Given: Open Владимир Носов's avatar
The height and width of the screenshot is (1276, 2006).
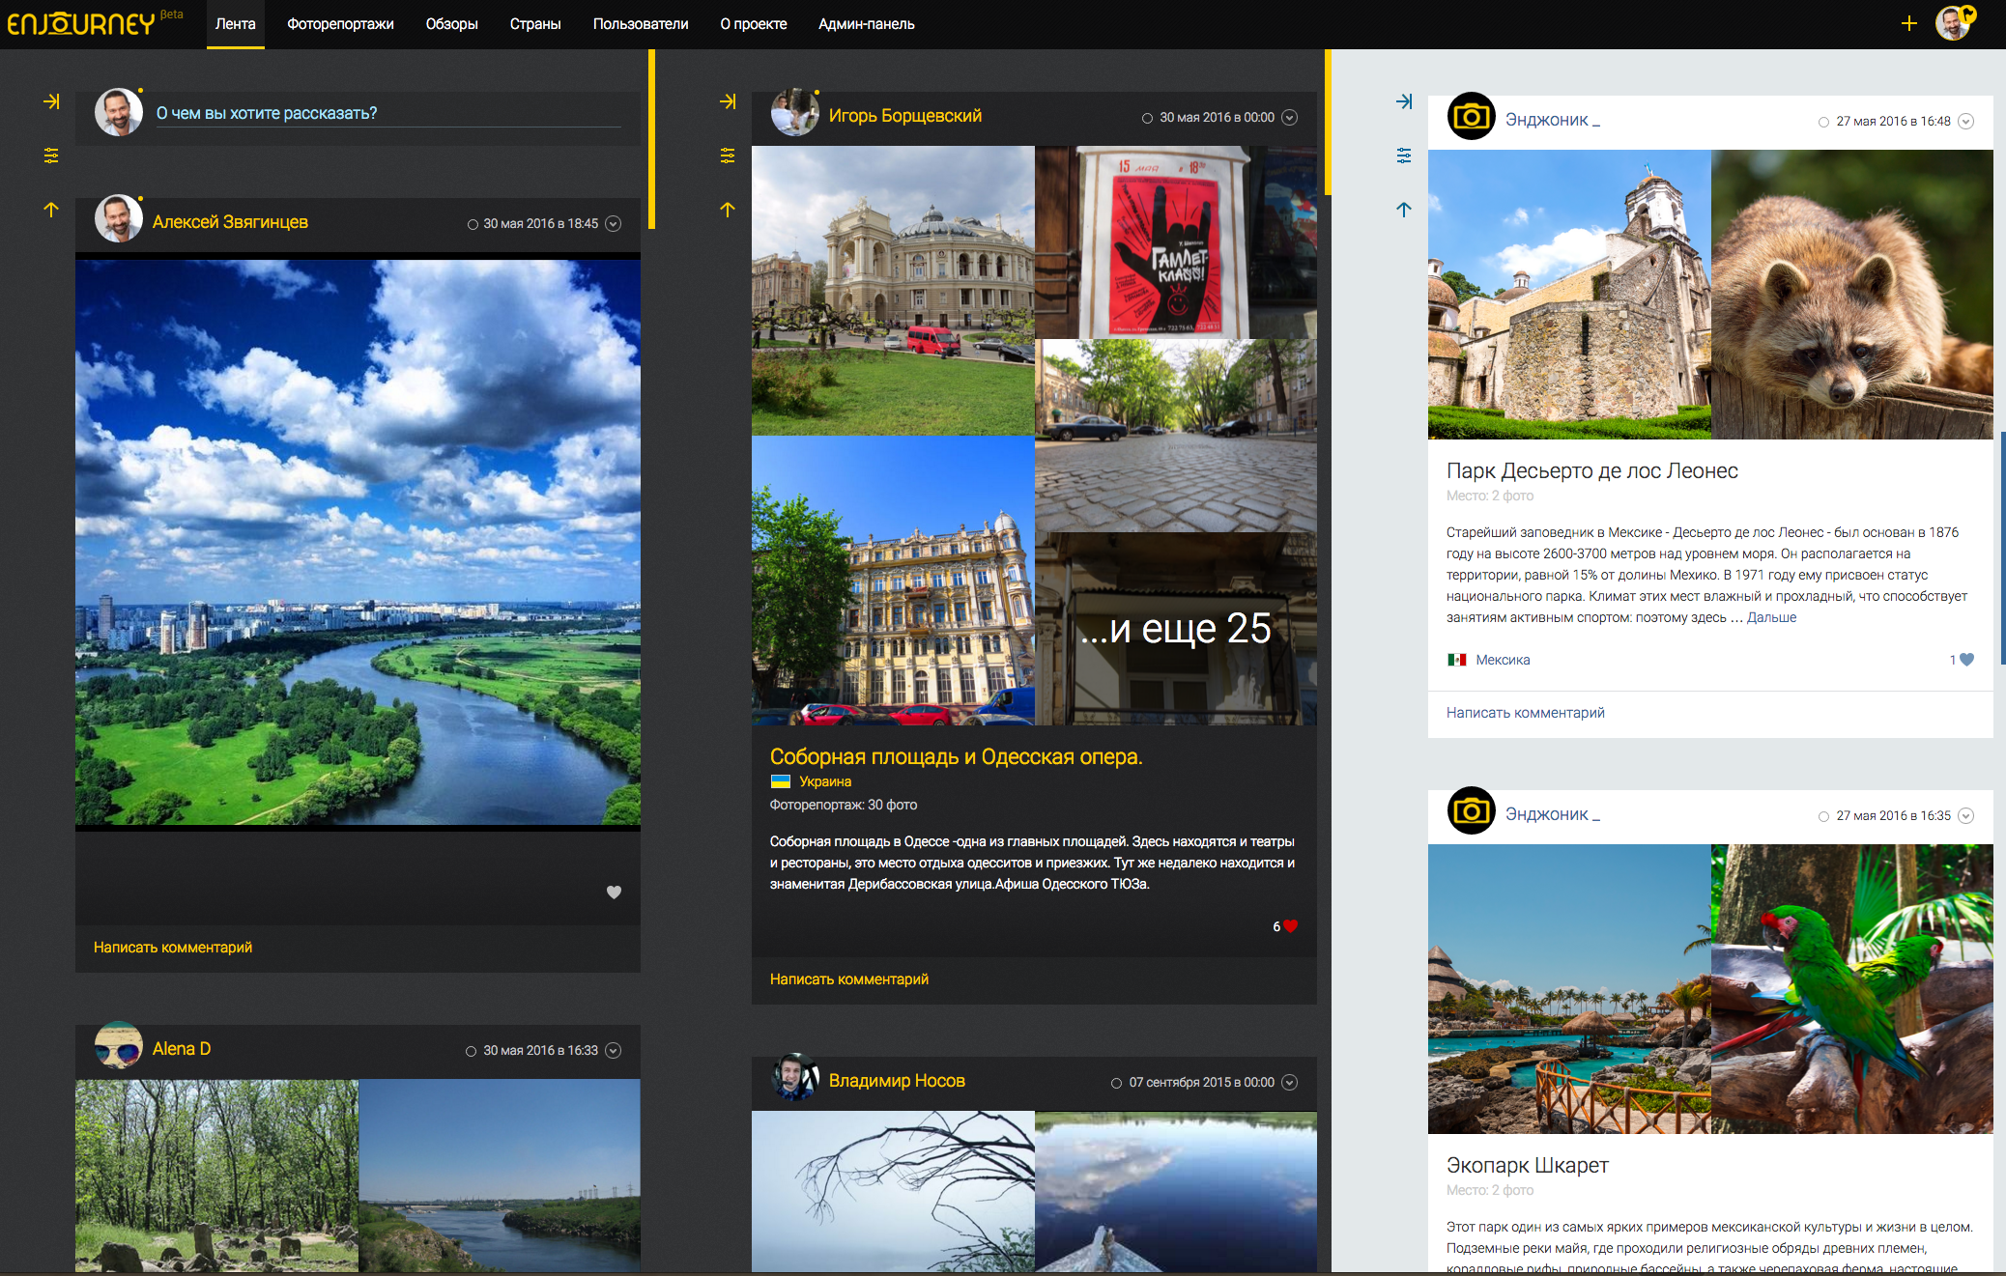Looking at the screenshot, I should point(795,1078).
